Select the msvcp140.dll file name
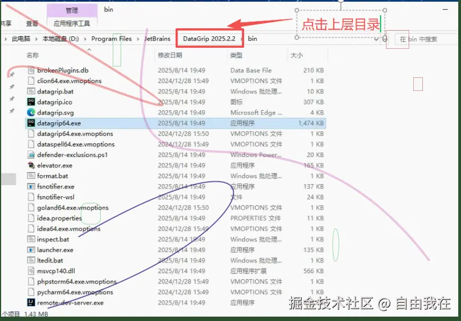The image size is (461, 321). click(x=56, y=271)
